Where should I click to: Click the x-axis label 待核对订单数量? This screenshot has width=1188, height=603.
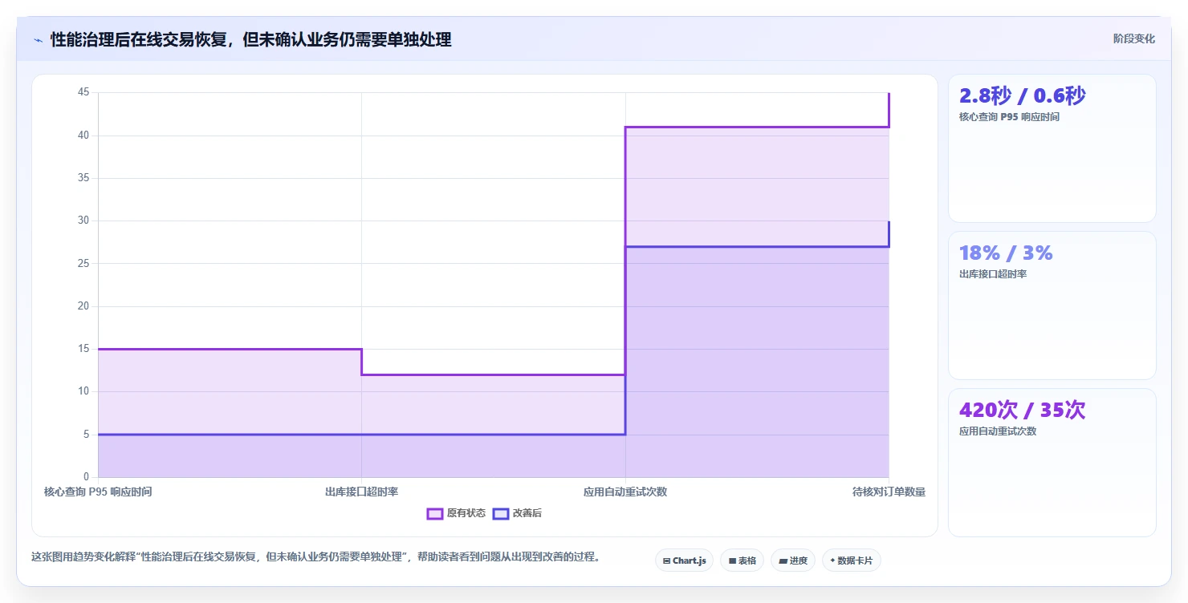(x=889, y=492)
